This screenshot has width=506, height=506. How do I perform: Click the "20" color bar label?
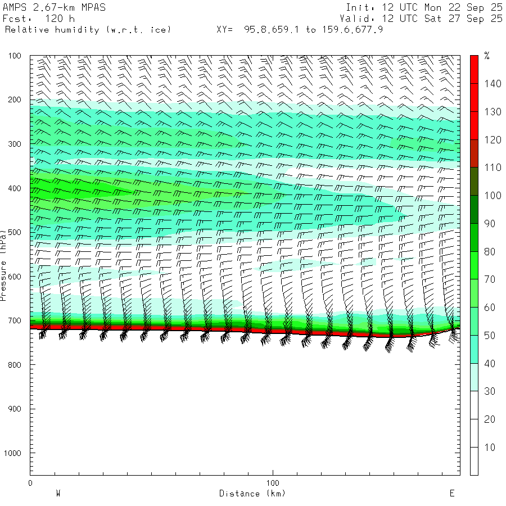pos(490,419)
